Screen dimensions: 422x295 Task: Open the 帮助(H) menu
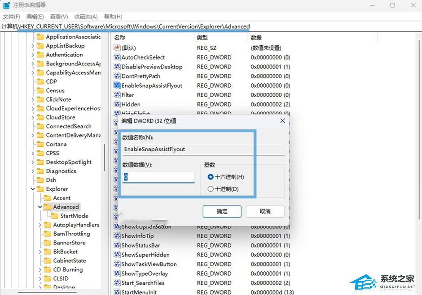point(113,17)
